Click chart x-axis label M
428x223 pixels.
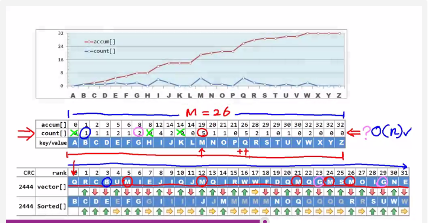200,96
